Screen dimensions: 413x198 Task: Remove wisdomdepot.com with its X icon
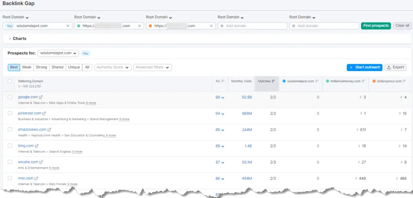68,26
